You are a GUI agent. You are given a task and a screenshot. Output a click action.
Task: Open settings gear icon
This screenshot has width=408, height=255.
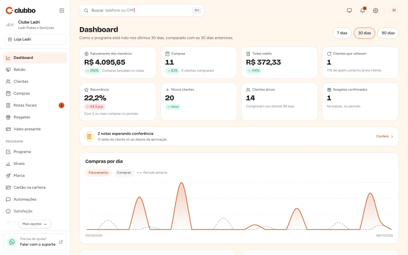375,11
